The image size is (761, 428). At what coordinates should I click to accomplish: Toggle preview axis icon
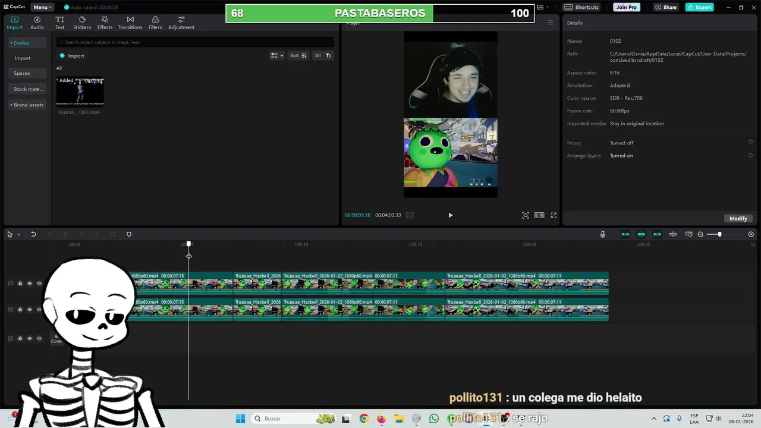[x=673, y=234]
